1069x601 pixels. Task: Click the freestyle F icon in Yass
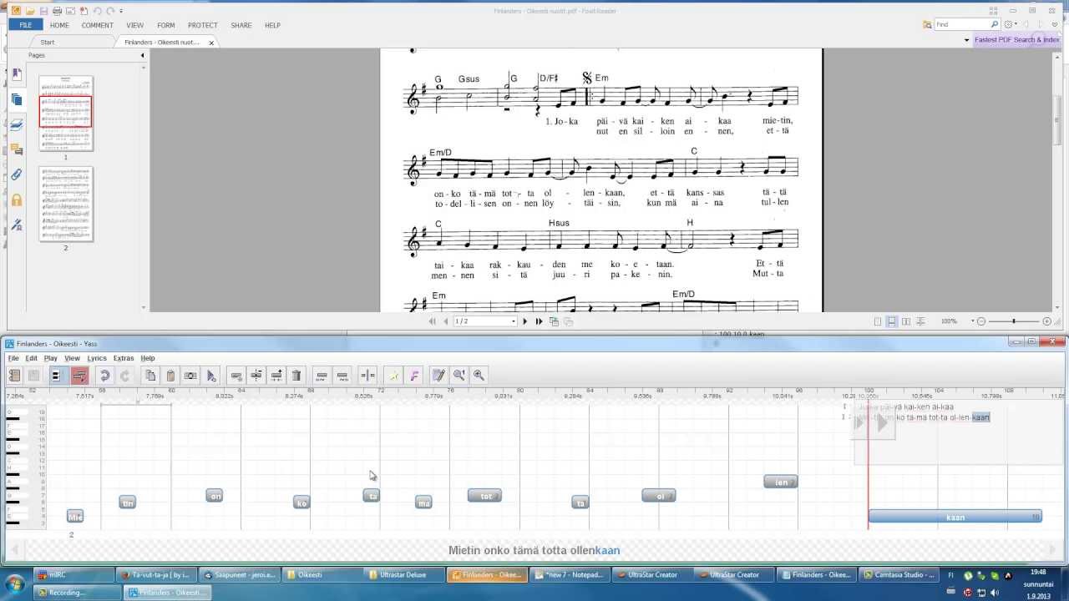[x=414, y=376]
